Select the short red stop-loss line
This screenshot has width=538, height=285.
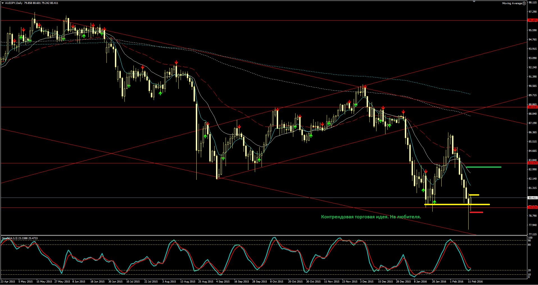coord(476,212)
